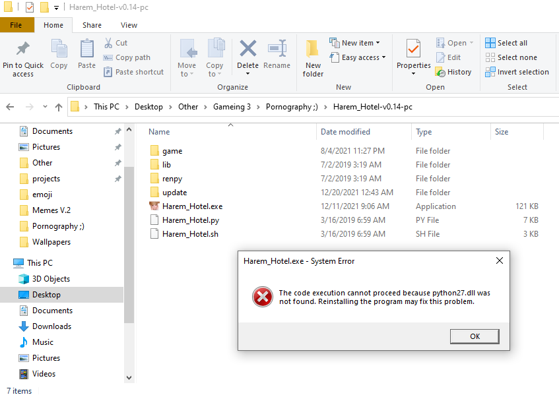The height and width of the screenshot is (395, 559).
Task: Click Desktop in address breadcrumb
Action: tap(148, 107)
